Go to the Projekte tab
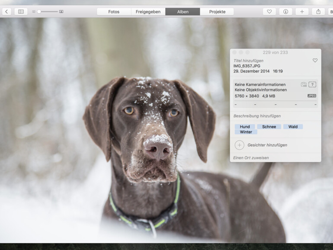Screen dimensions: 333x250 [x=217, y=12]
